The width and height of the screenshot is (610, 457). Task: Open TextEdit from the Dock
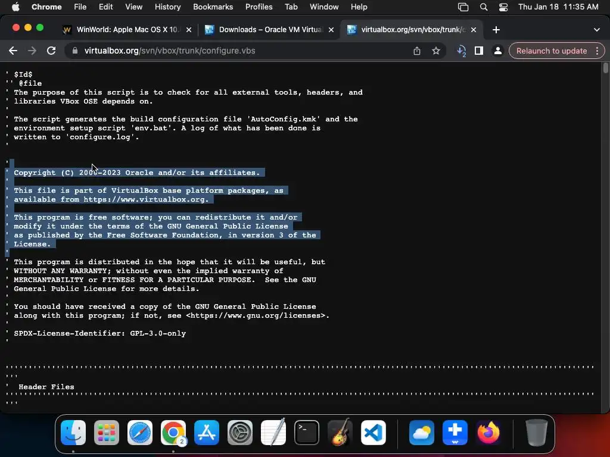tap(273, 433)
